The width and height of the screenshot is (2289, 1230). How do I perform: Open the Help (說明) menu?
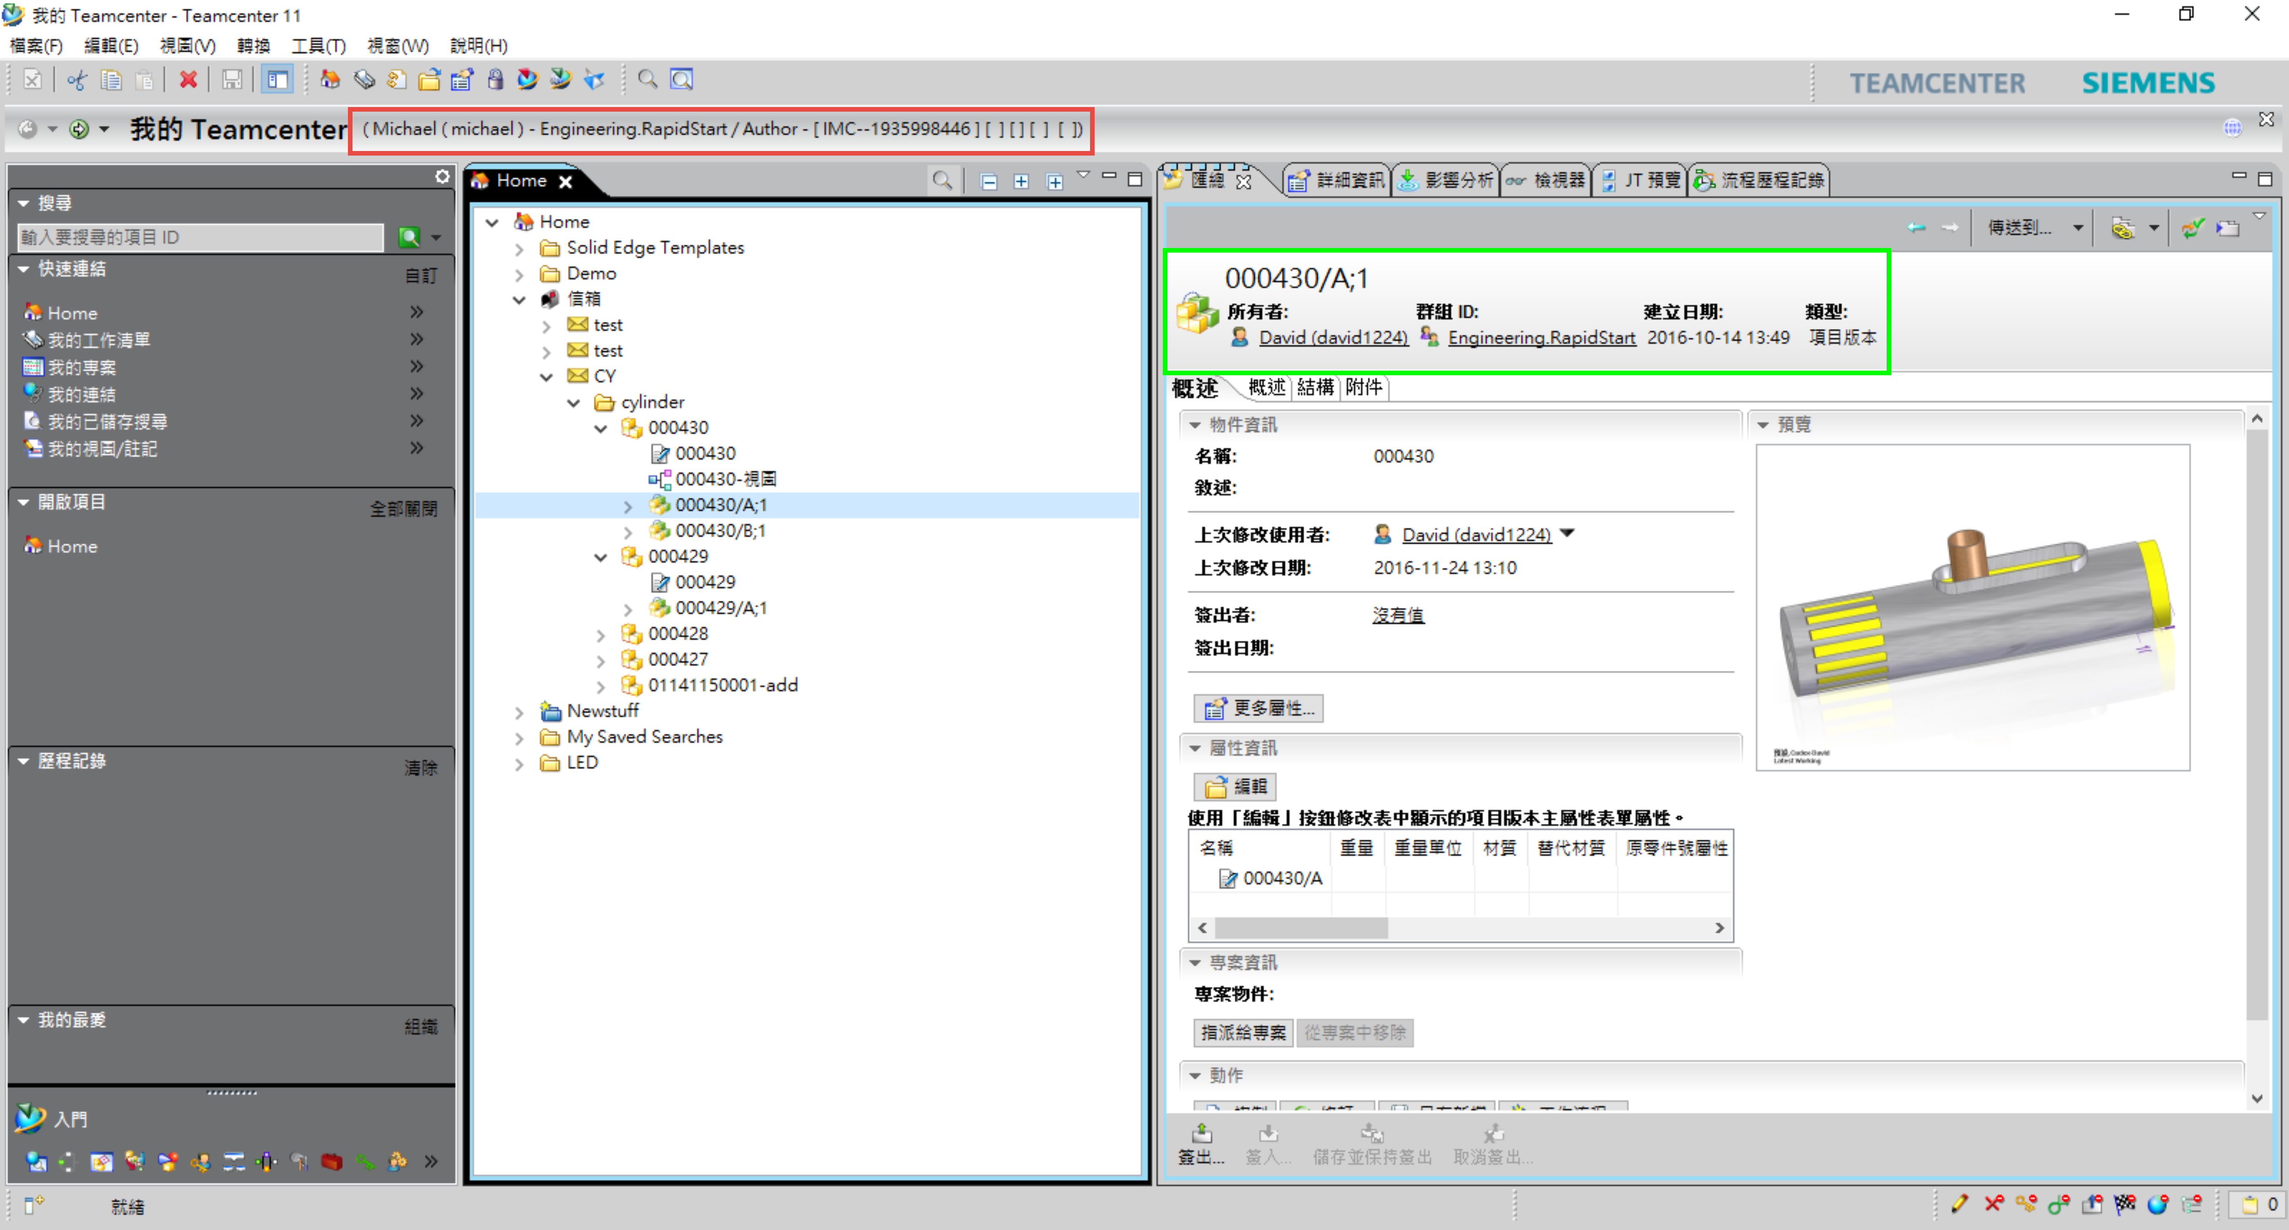(478, 45)
